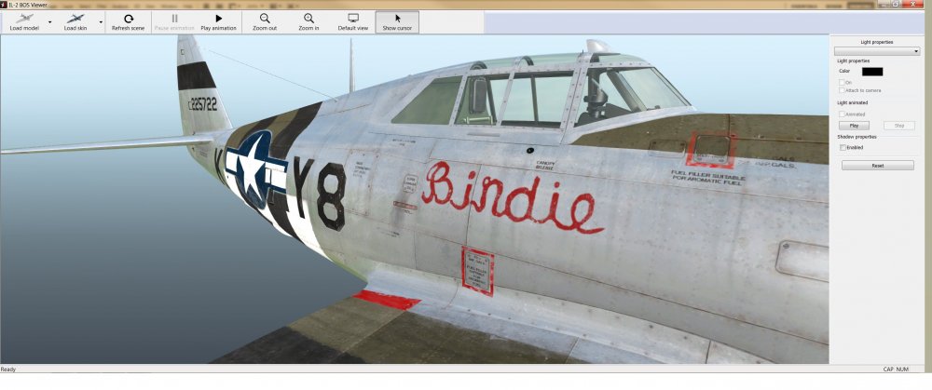Toggle the Show cursor tool
The height and width of the screenshot is (390, 932).
click(x=397, y=22)
